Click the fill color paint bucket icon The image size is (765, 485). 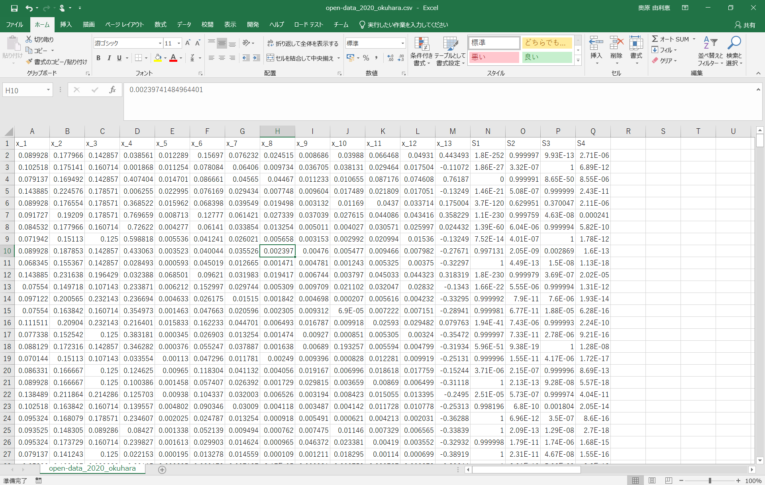[158, 58]
